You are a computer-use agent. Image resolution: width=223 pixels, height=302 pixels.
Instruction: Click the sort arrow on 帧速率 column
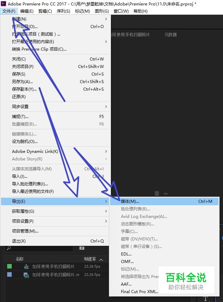tap(101, 260)
